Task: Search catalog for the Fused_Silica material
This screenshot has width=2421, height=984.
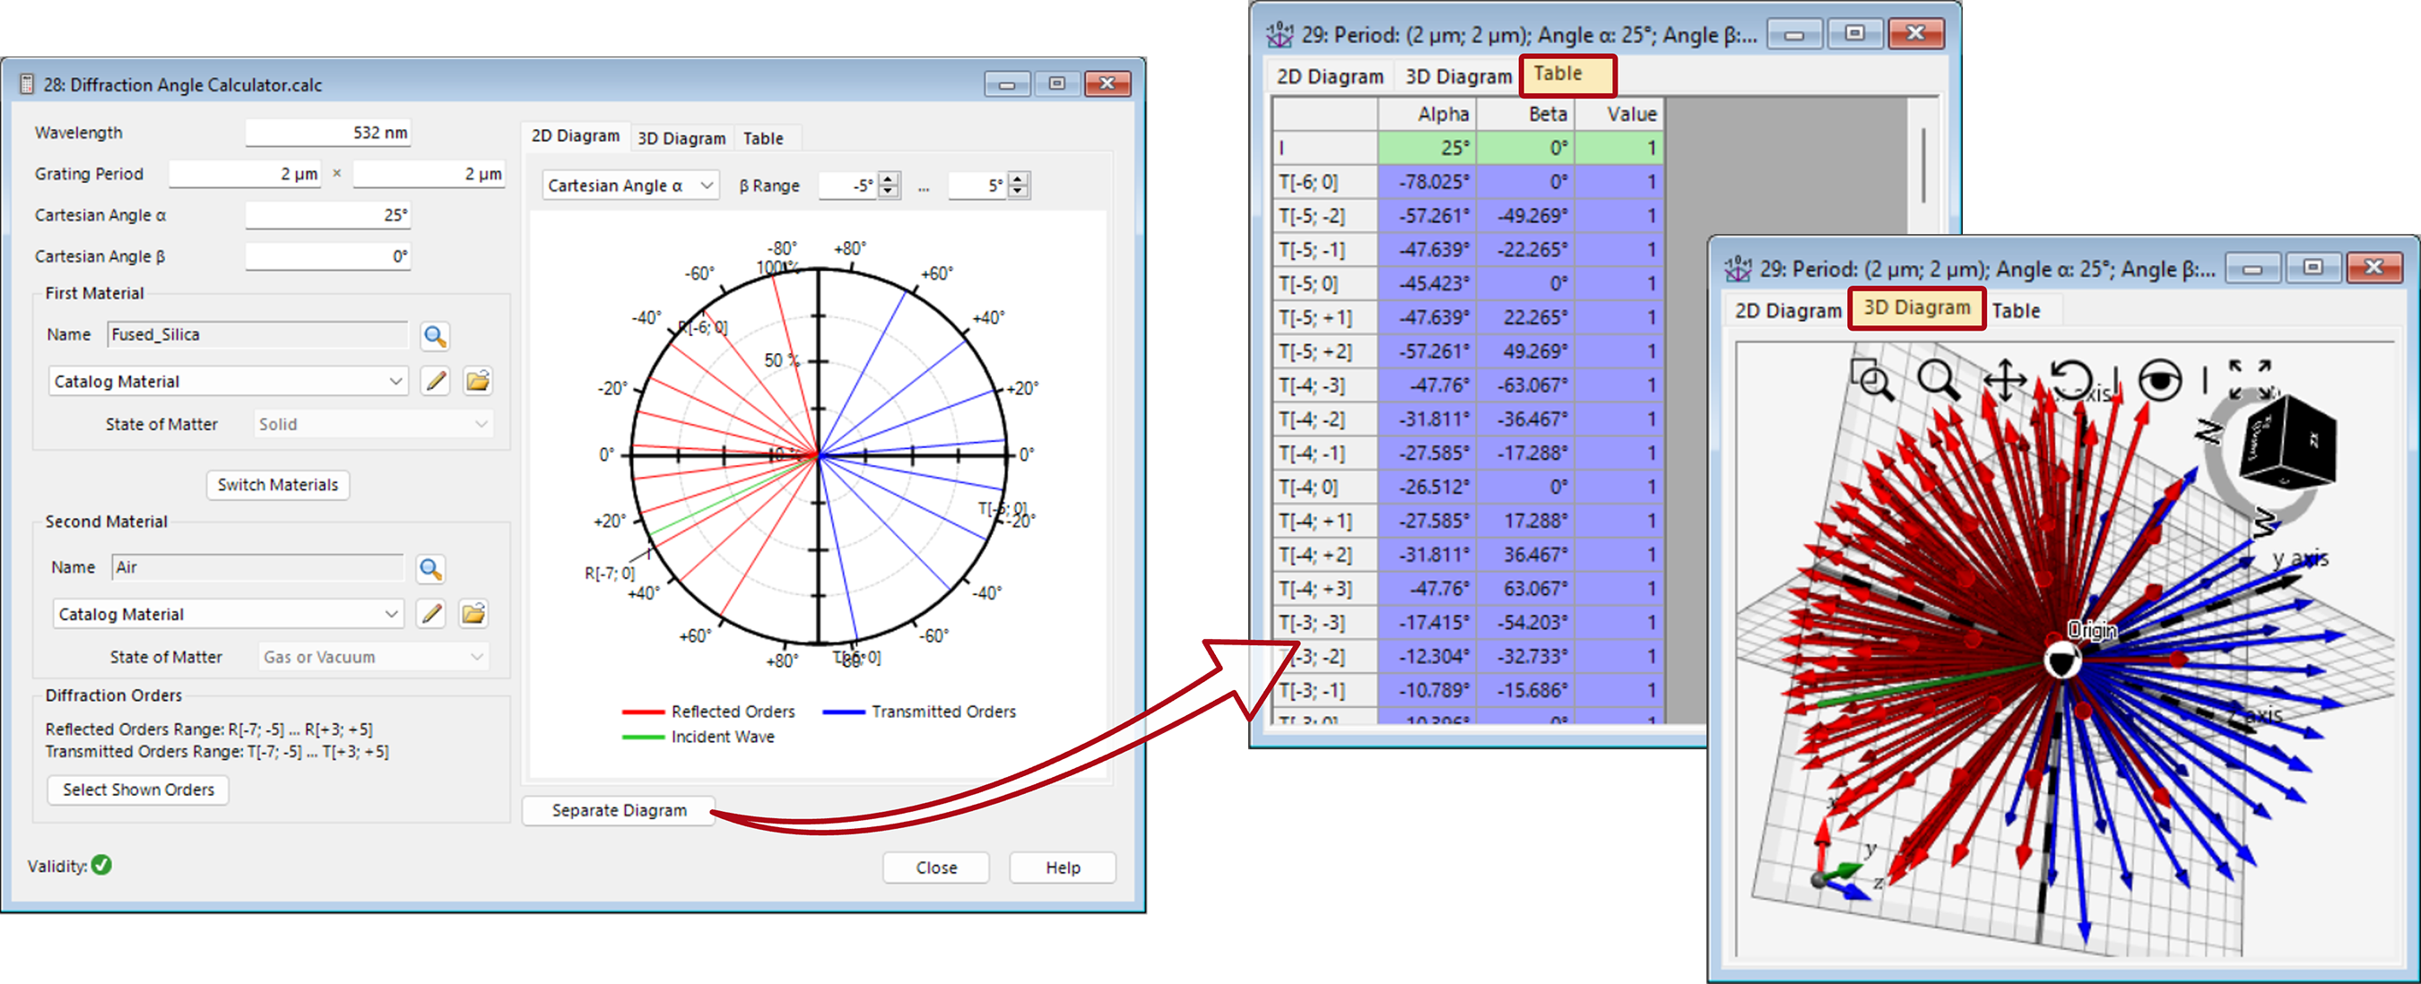Action: (x=435, y=335)
